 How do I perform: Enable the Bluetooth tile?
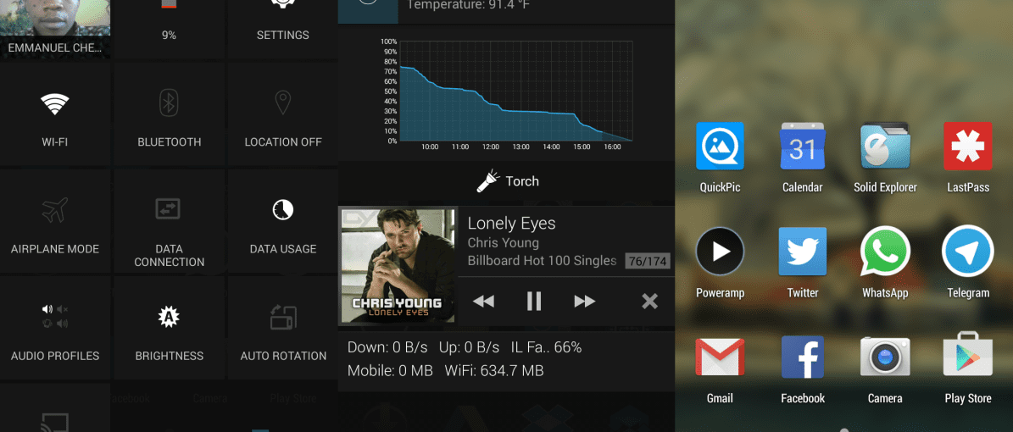click(x=169, y=114)
